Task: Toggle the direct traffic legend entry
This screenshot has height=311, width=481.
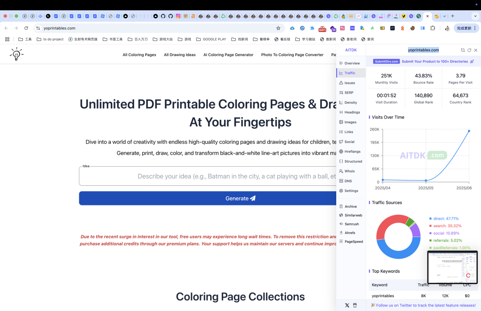Action: pos(444,219)
